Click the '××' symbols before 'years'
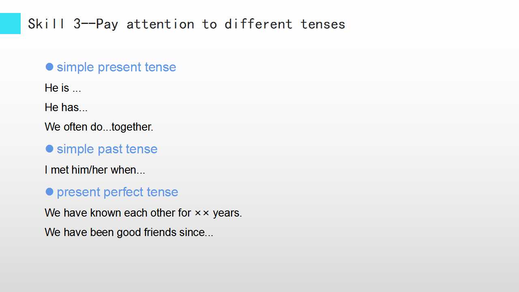 [202, 213]
